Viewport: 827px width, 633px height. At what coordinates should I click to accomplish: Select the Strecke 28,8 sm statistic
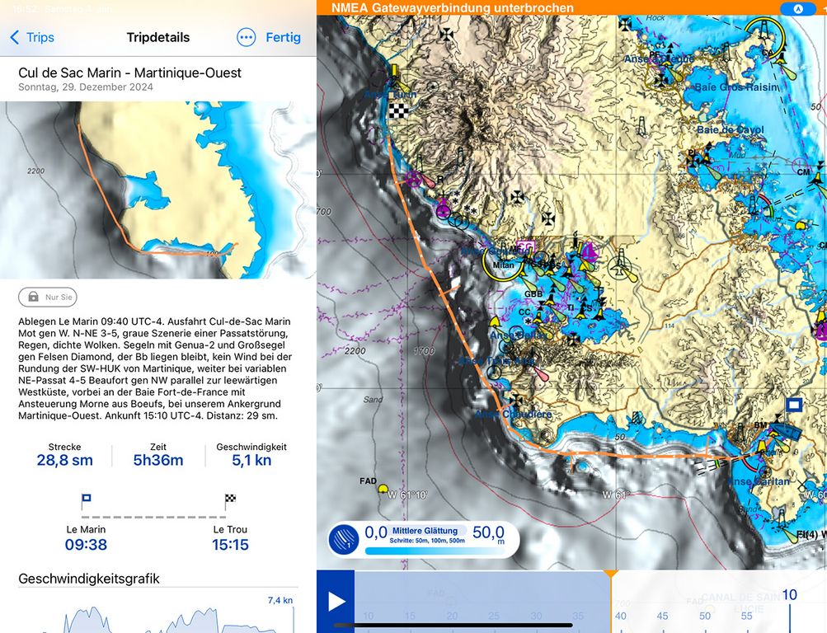pos(65,454)
